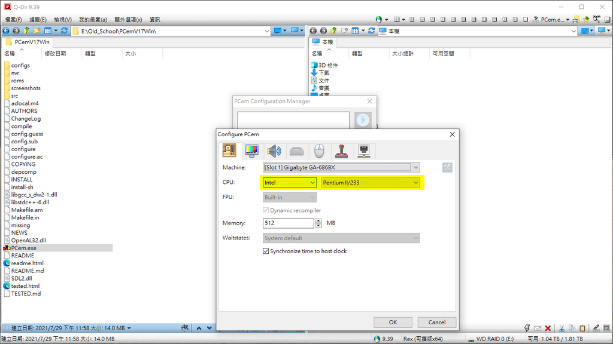The height and width of the screenshot is (344, 613).
Task: Go back in the right pane
Action: tap(313, 31)
